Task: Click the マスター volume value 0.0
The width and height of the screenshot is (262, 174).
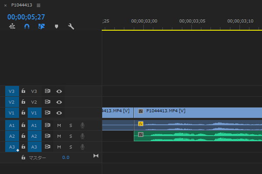Action: pyautogui.click(x=66, y=158)
